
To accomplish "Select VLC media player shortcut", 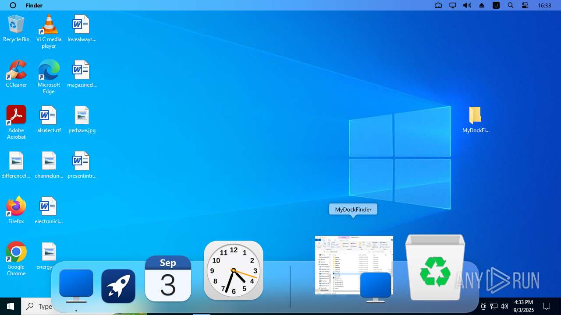I will (x=49, y=31).
